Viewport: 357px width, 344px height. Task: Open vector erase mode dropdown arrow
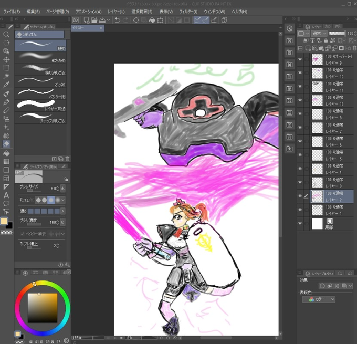tap(63, 234)
